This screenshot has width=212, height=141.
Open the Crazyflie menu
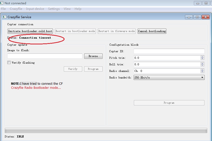pos(16,9)
